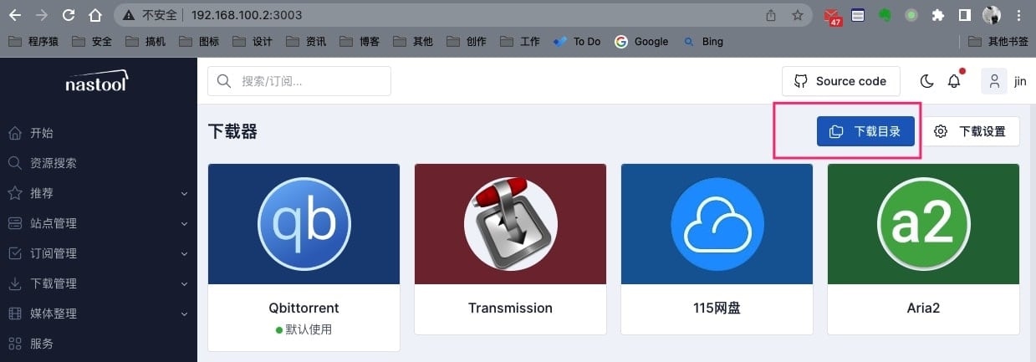
Task: Click the share icon in address bar
Action: (x=771, y=15)
